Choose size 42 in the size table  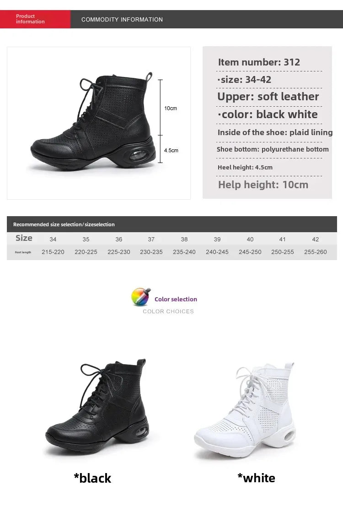click(315, 240)
